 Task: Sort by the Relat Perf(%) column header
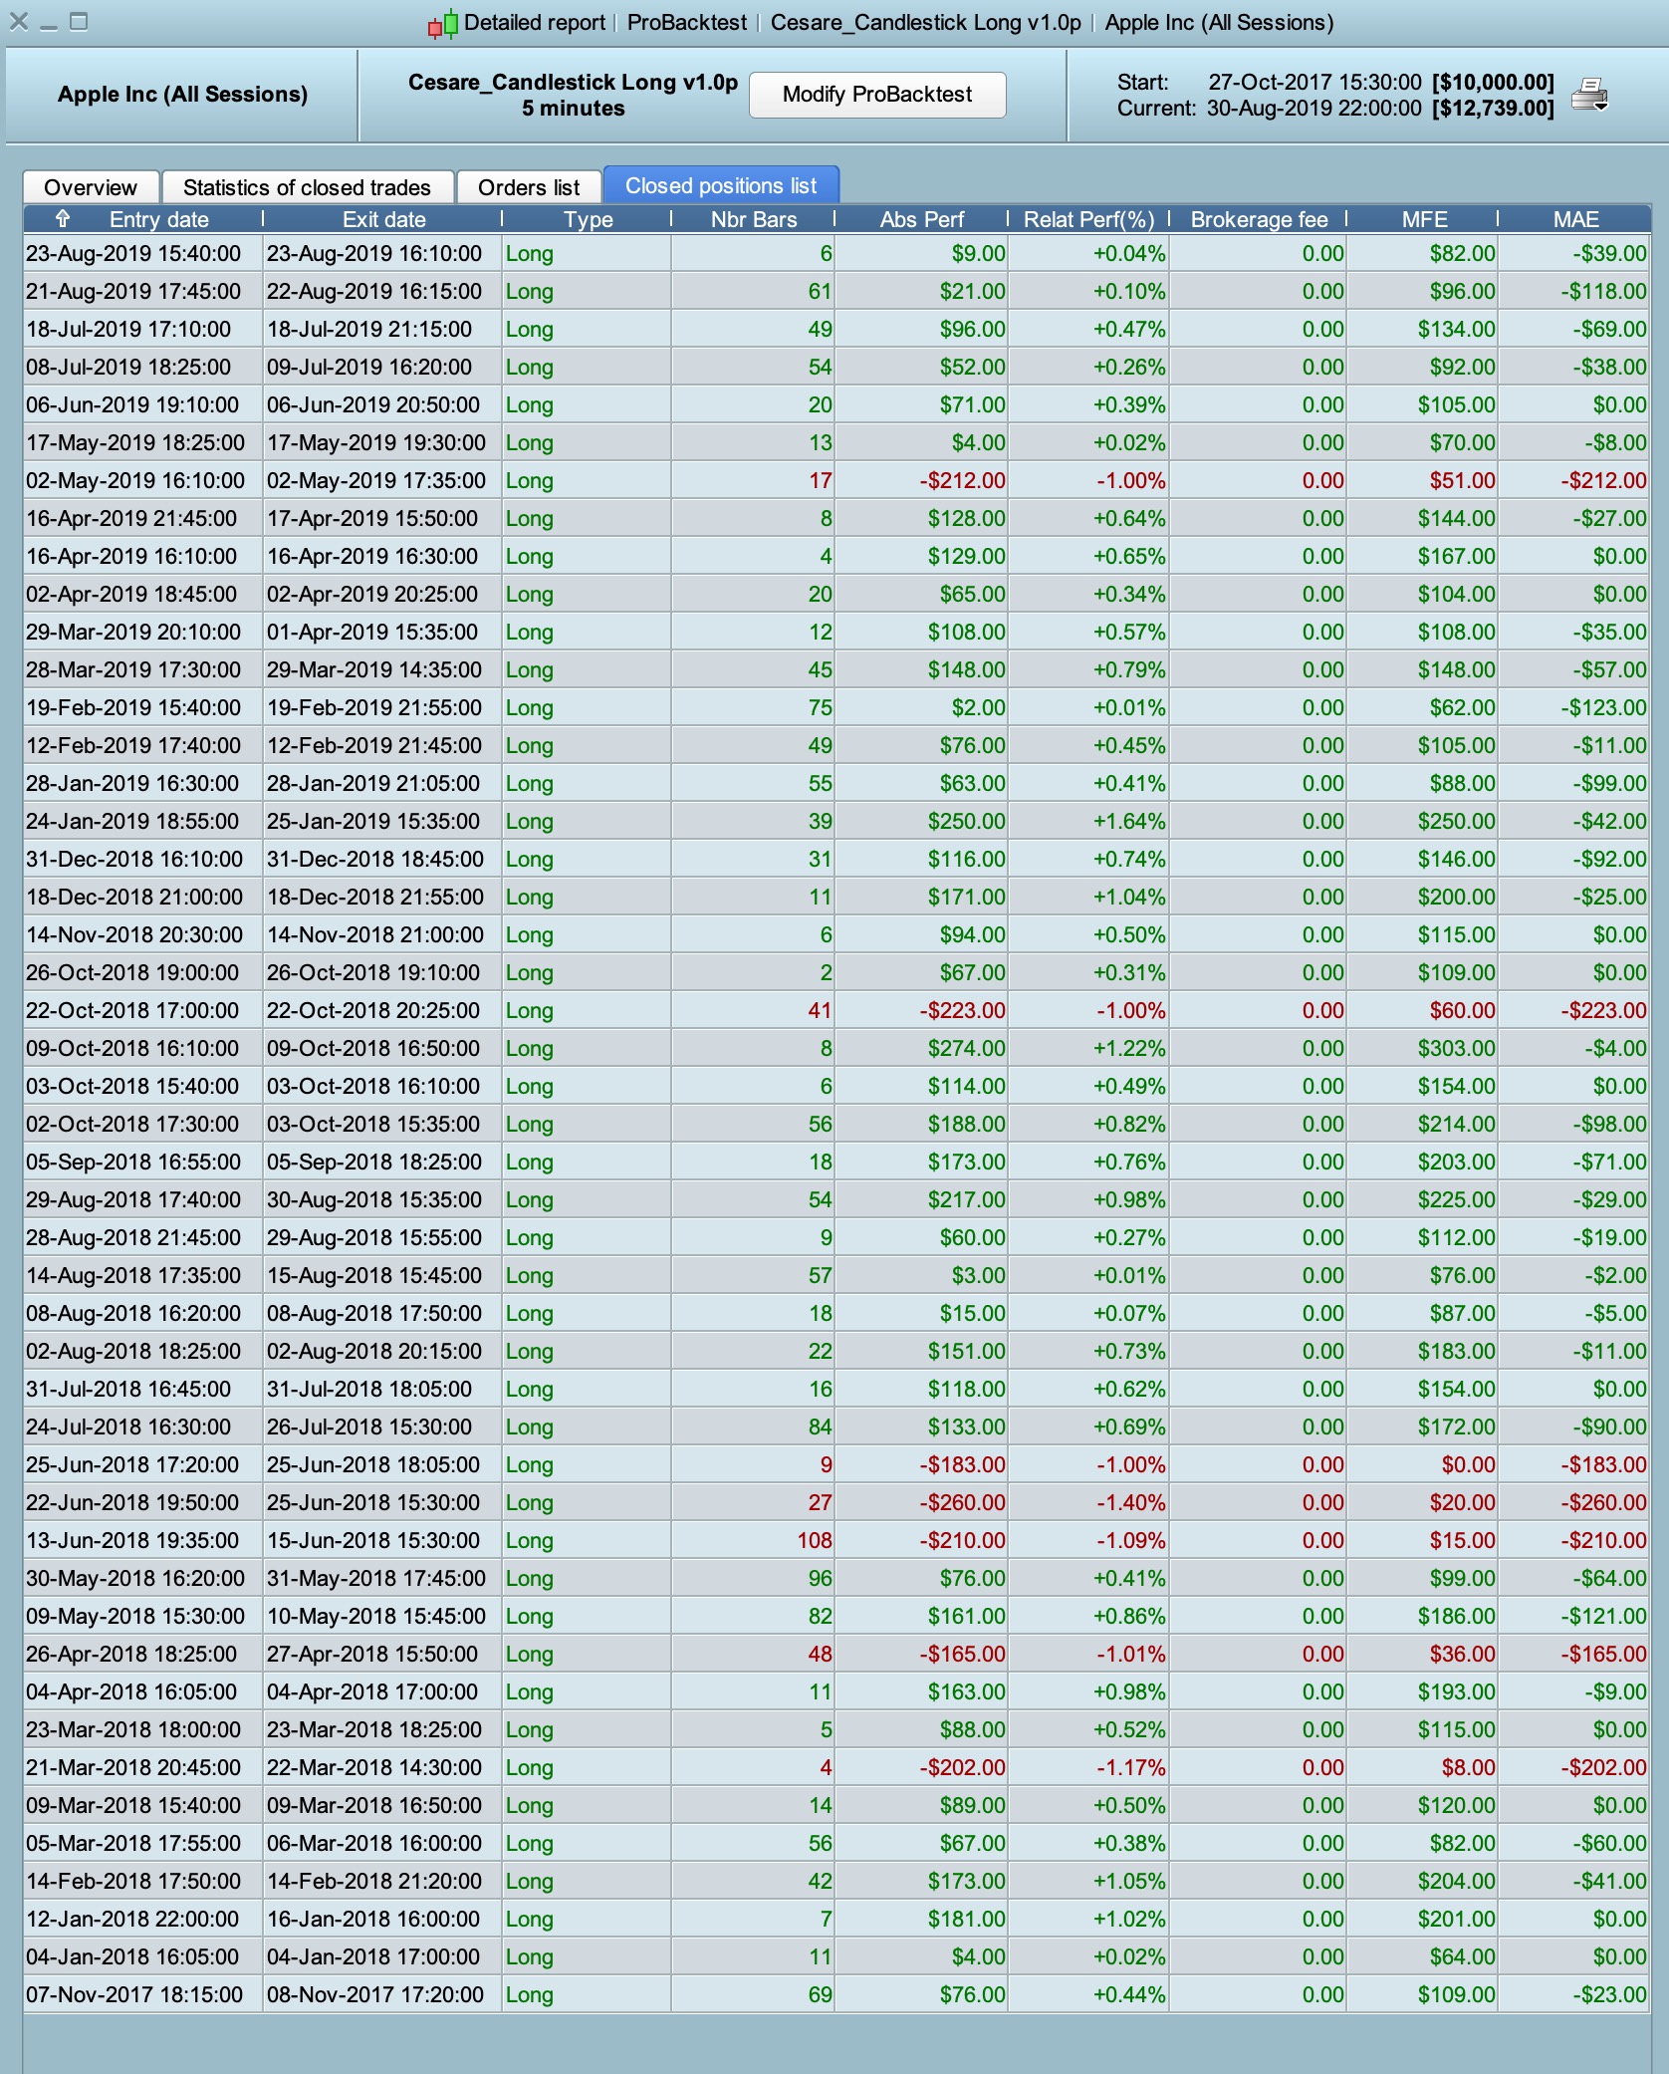point(1089,219)
